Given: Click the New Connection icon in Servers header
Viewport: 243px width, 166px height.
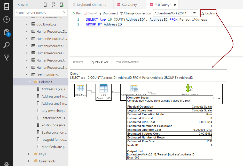Looking at the screenshot, I should [x=45, y=5].
